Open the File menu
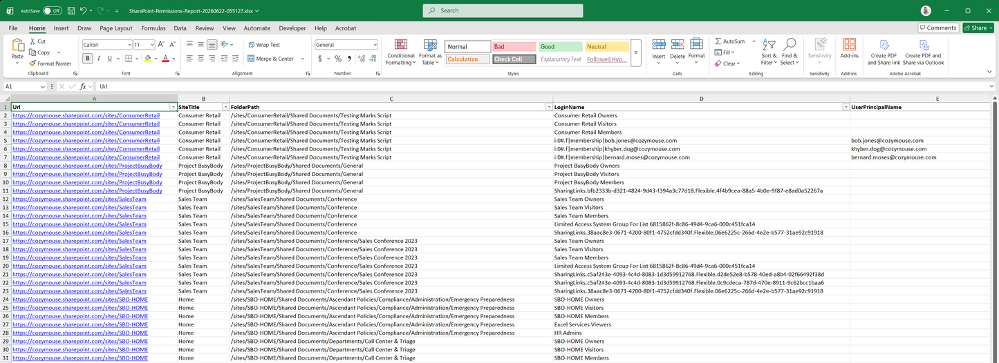Viewport: 999px width, 363px height. point(13,28)
